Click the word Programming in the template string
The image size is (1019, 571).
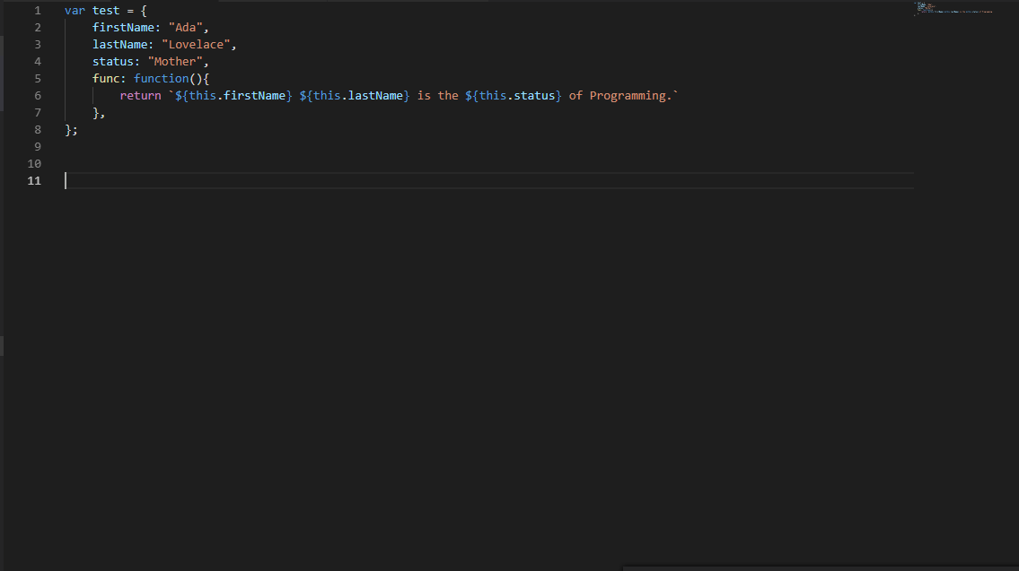point(629,95)
